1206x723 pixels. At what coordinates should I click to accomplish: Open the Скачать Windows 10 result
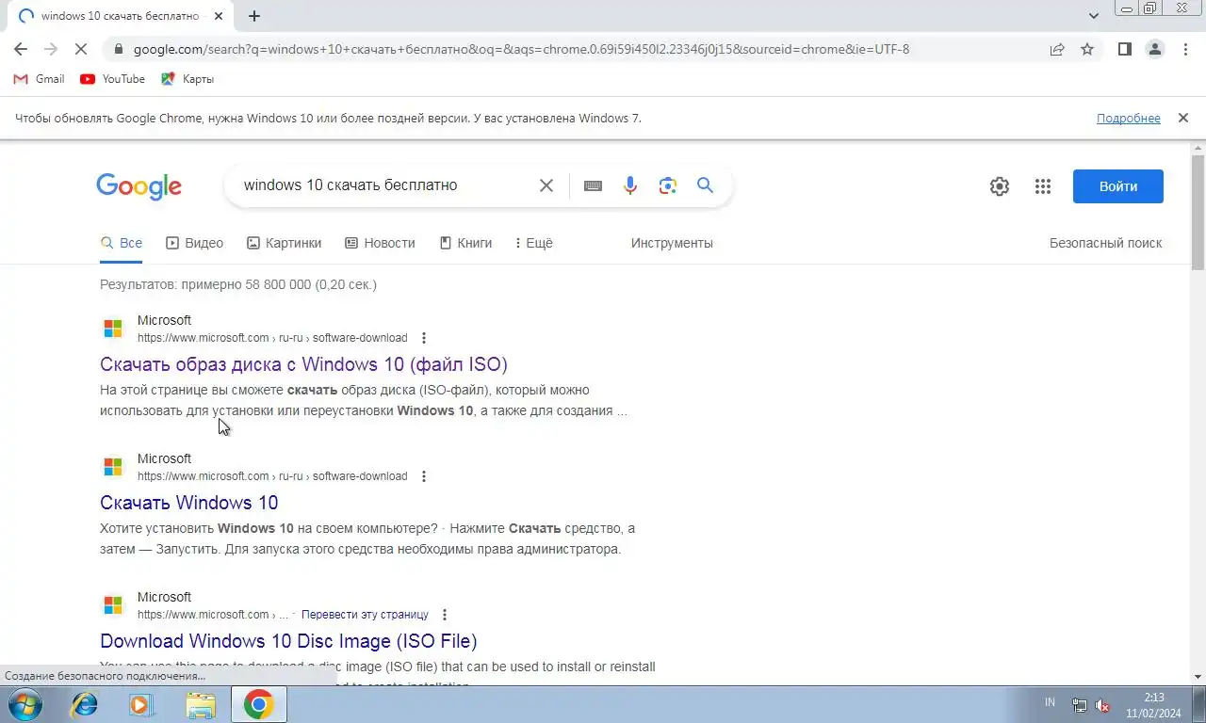click(189, 503)
